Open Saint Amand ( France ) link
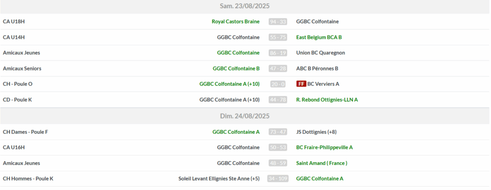This screenshot has height=190, width=491. pos(322,163)
